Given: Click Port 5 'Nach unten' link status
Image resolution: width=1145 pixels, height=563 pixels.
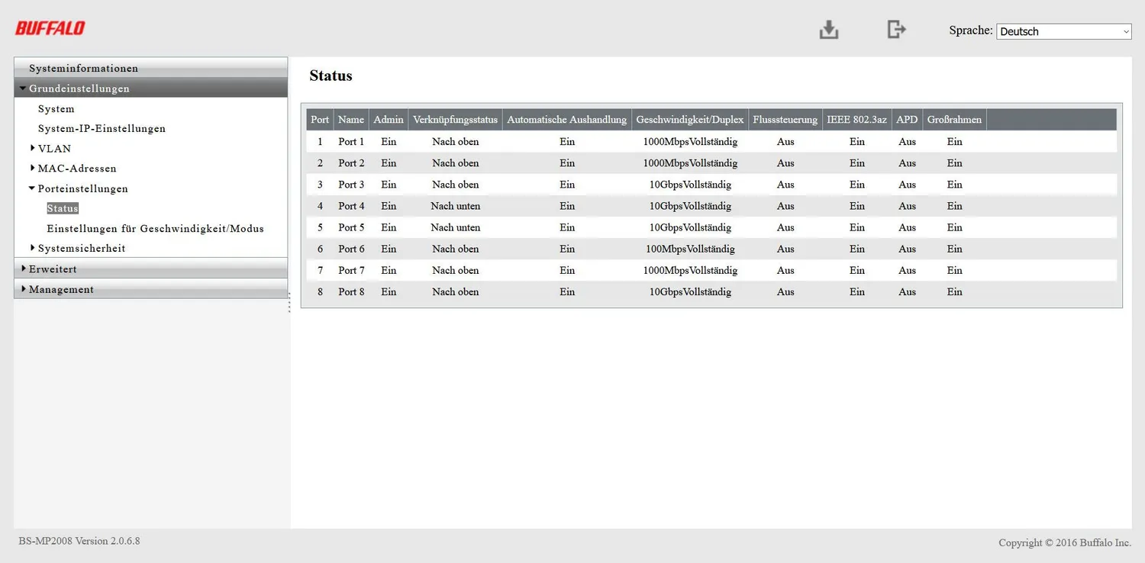Looking at the screenshot, I should (x=455, y=227).
